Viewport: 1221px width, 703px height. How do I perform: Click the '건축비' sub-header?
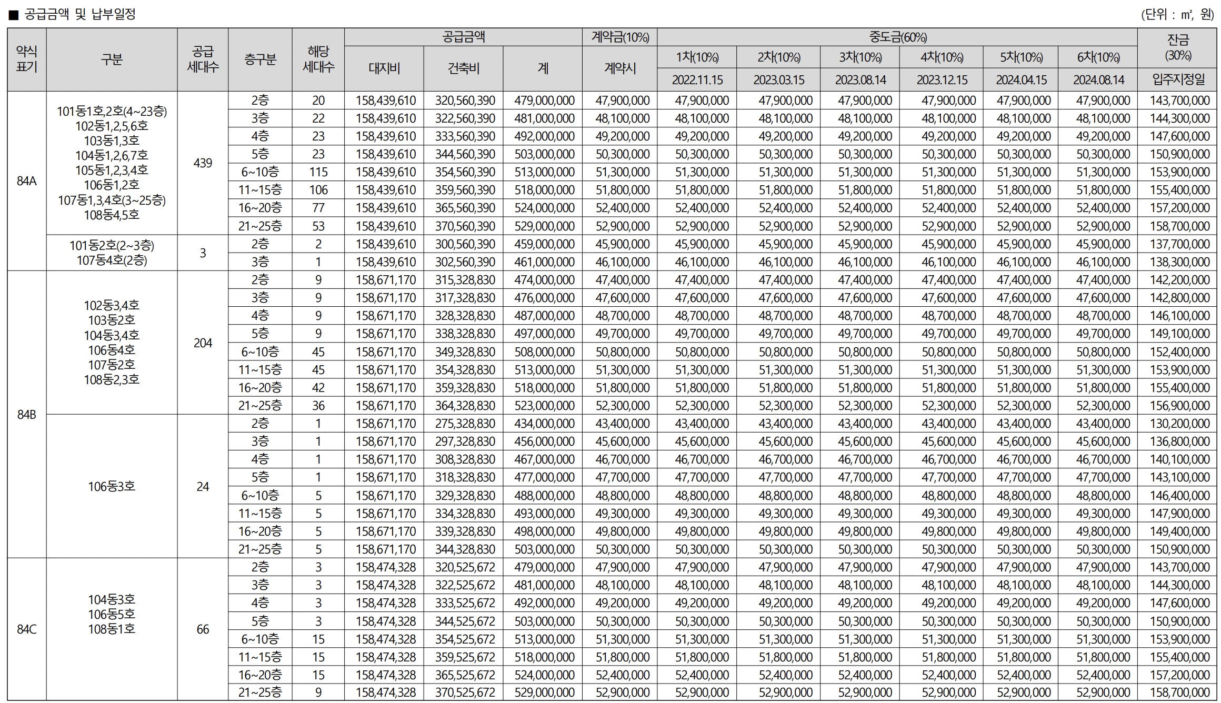464,68
